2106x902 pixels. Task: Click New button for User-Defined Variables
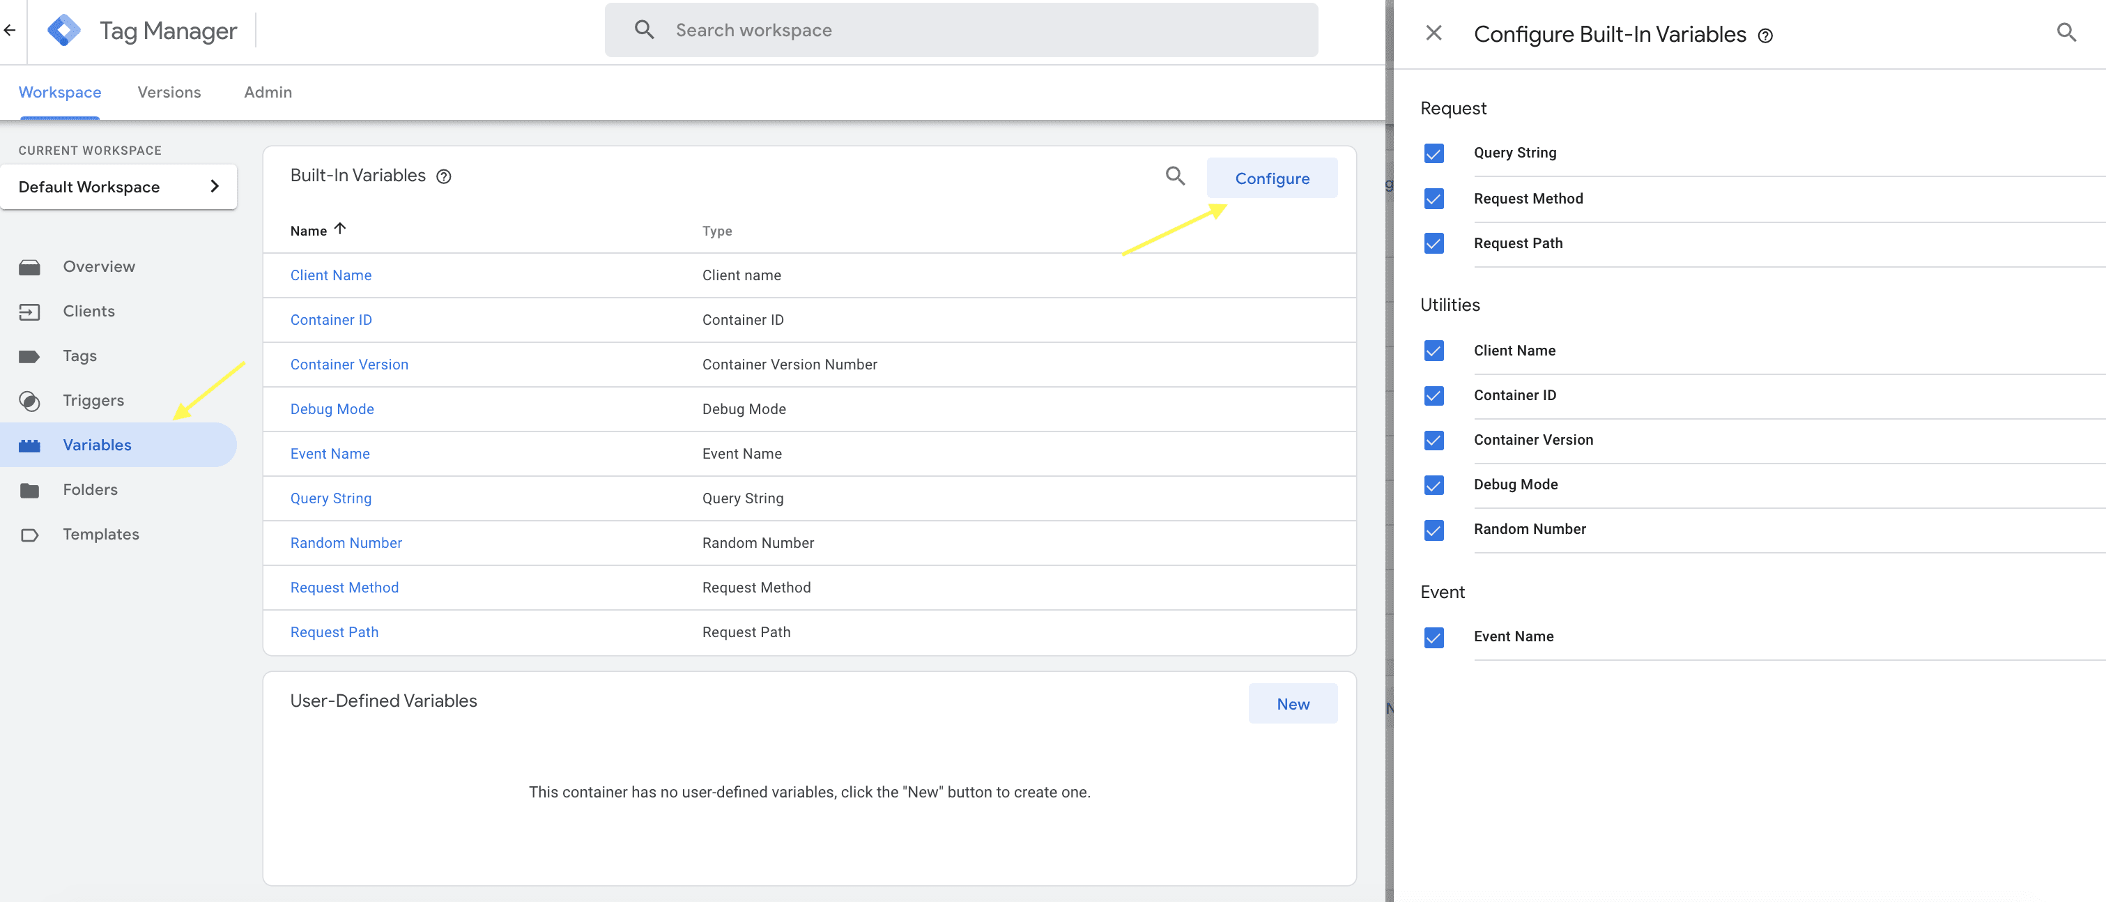pos(1293,704)
